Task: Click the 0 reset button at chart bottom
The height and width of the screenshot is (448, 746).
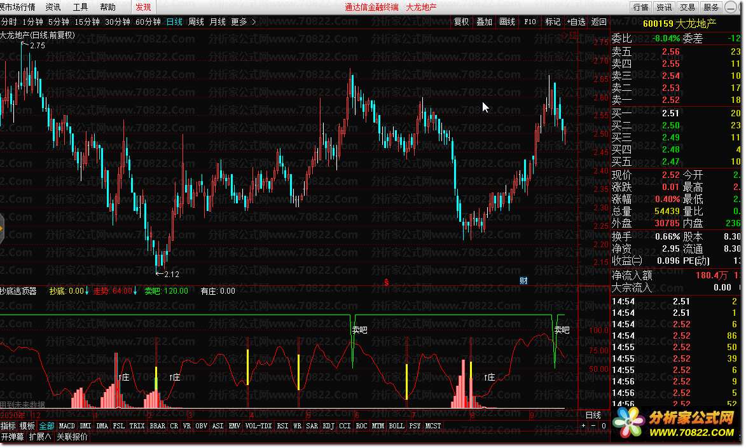Action: [x=604, y=426]
